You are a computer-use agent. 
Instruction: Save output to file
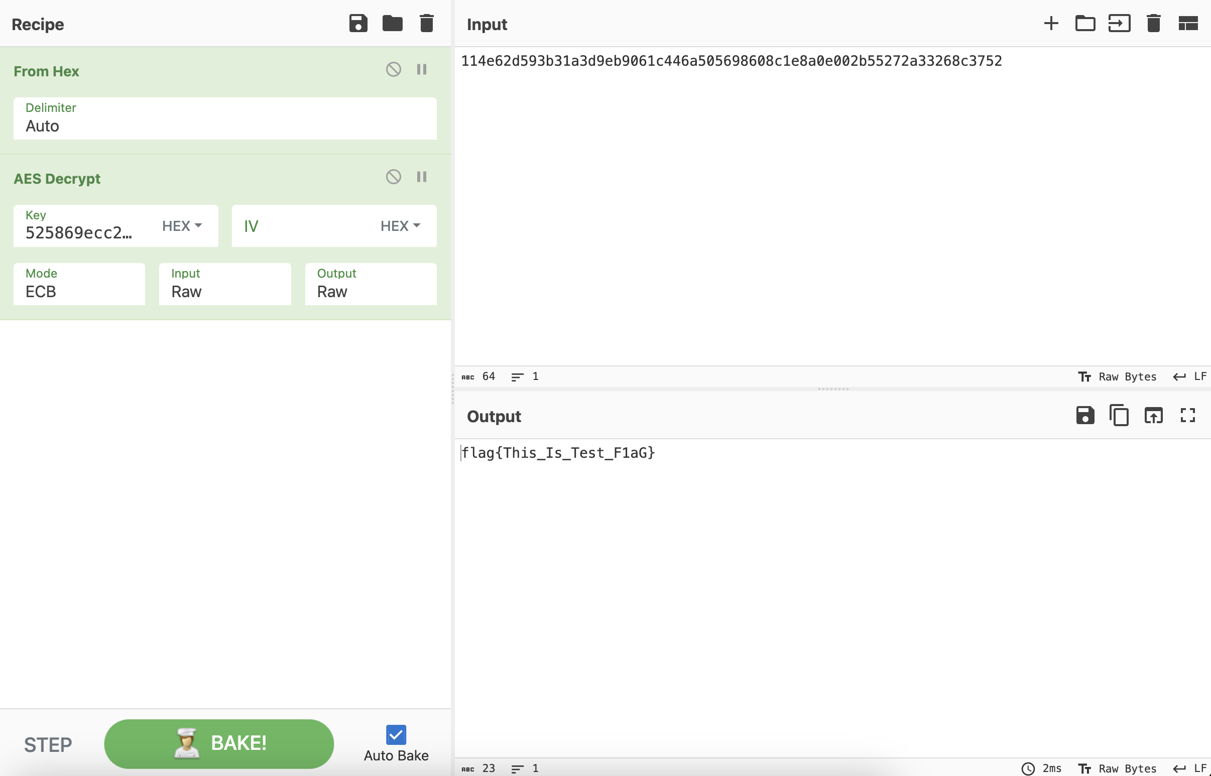coord(1085,416)
